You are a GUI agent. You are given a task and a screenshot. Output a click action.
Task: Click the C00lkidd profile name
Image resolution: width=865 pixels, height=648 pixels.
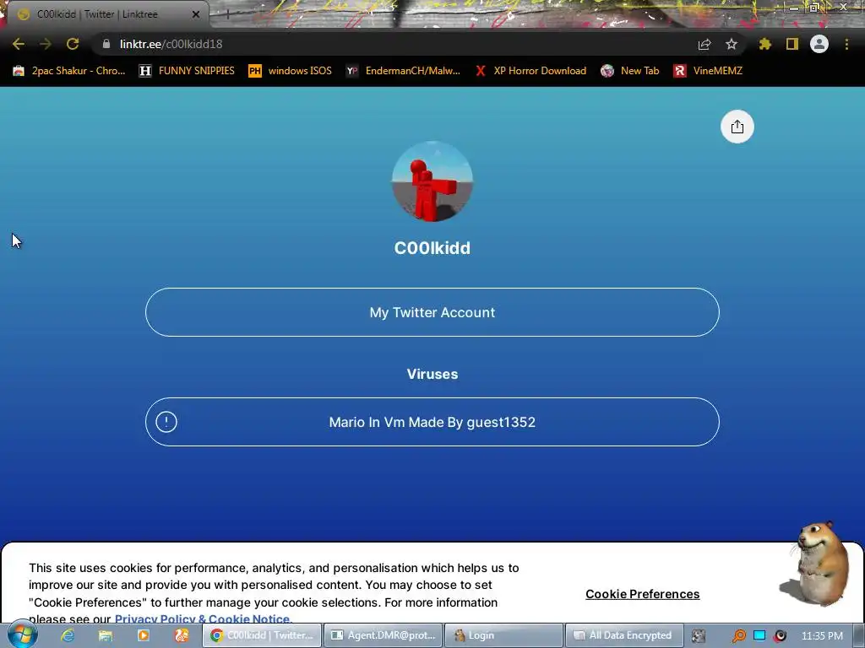click(x=432, y=248)
